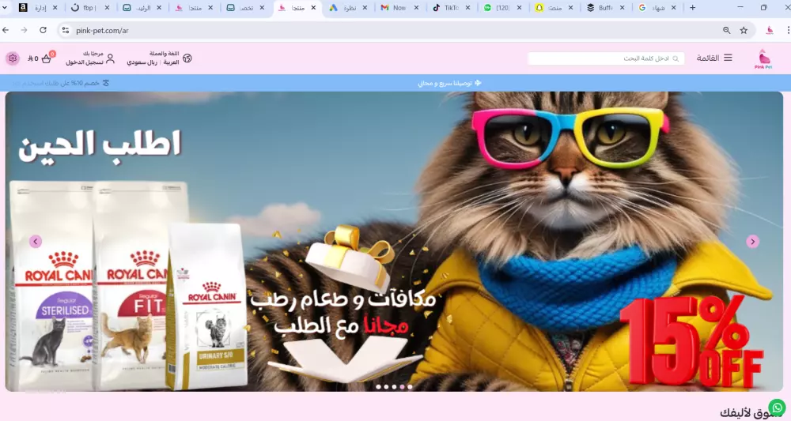This screenshot has width=791, height=421.
Task: Switch to the Amazon إدارة tab
Action: tap(38, 8)
